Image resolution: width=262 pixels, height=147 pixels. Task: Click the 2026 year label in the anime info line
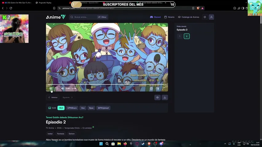(x=59, y=128)
